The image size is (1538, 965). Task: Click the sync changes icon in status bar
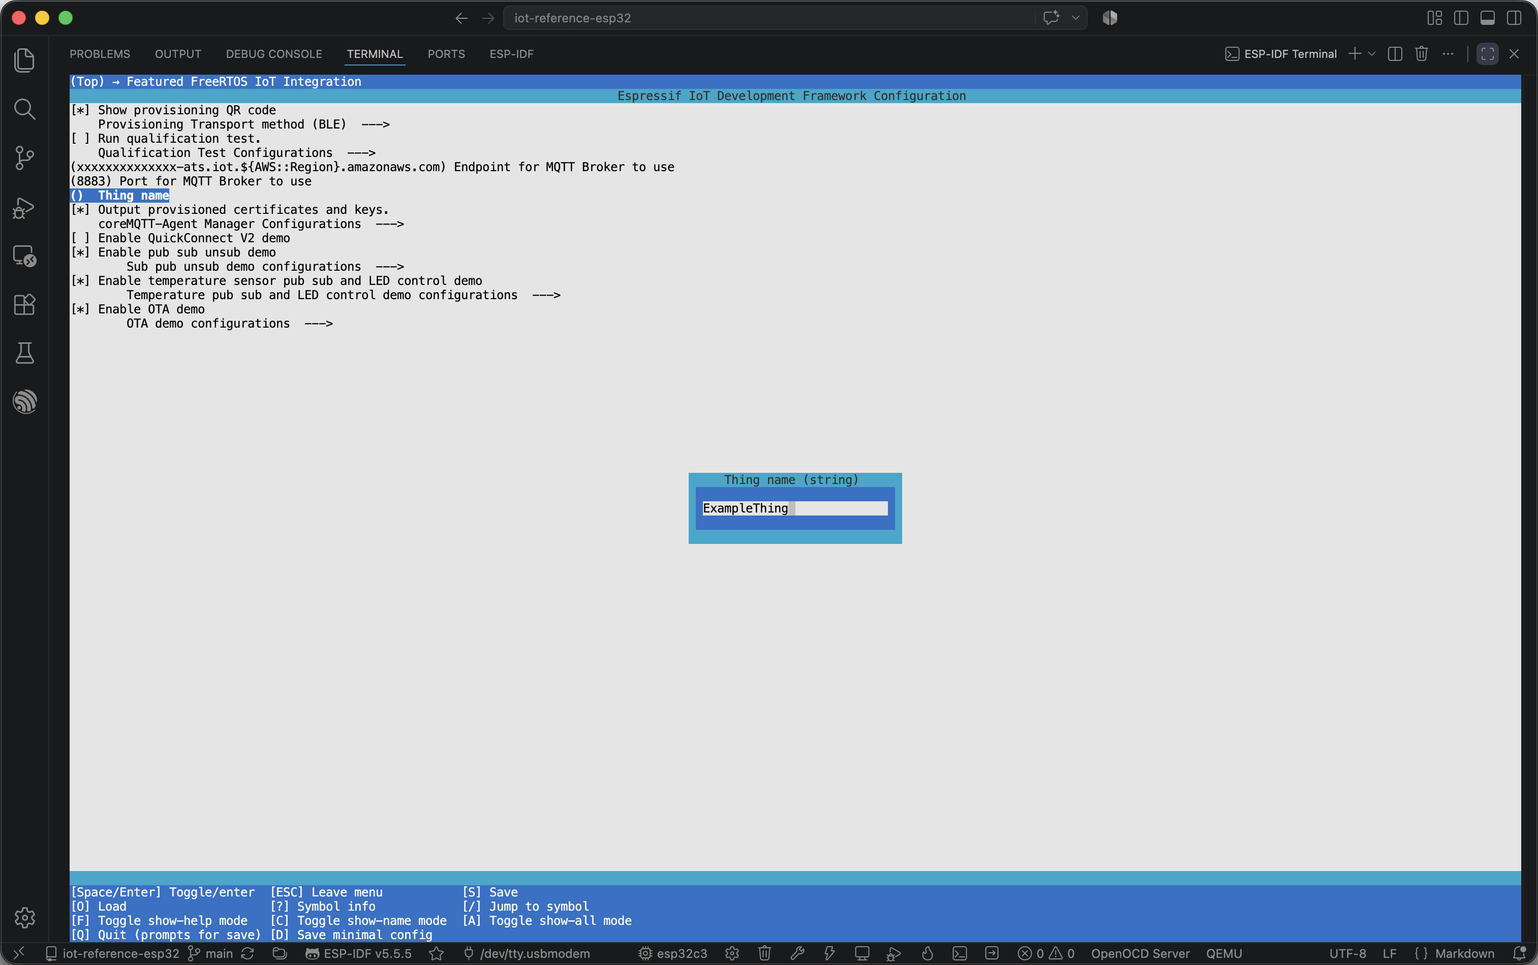point(248,953)
